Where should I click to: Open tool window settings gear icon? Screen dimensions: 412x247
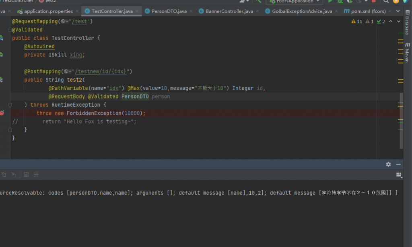coord(388,164)
